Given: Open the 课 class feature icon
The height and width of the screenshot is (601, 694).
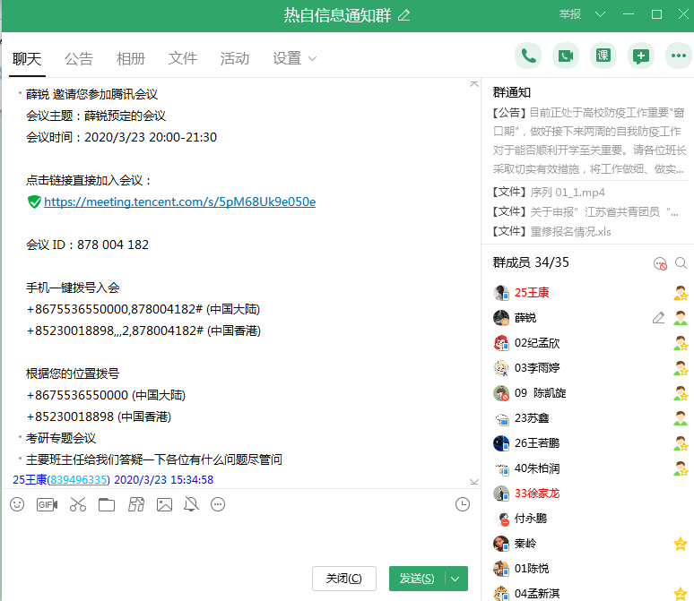Looking at the screenshot, I should coord(603,56).
